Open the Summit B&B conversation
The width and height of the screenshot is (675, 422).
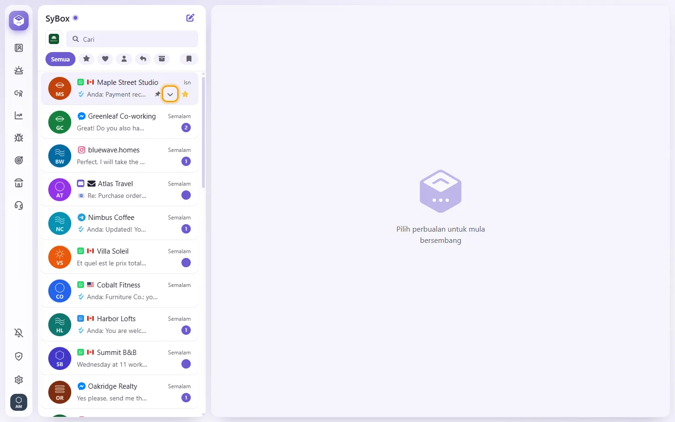[x=120, y=358]
